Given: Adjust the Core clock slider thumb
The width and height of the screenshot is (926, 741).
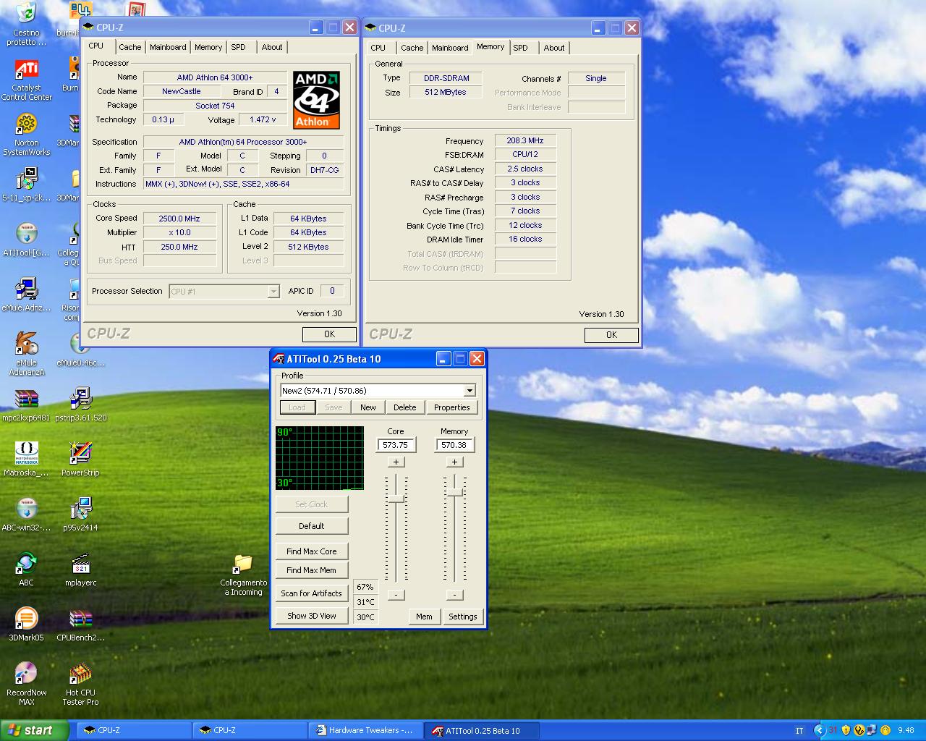Looking at the screenshot, I should tap(396, 499).
